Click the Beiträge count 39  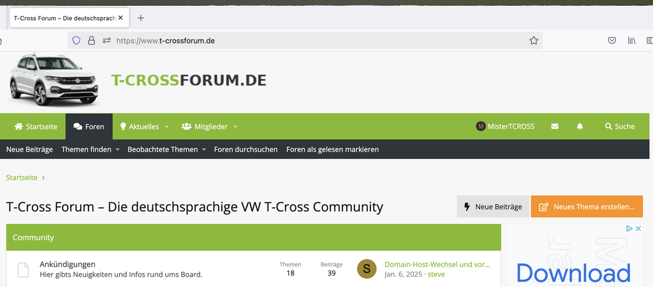(x=332, y=273)
